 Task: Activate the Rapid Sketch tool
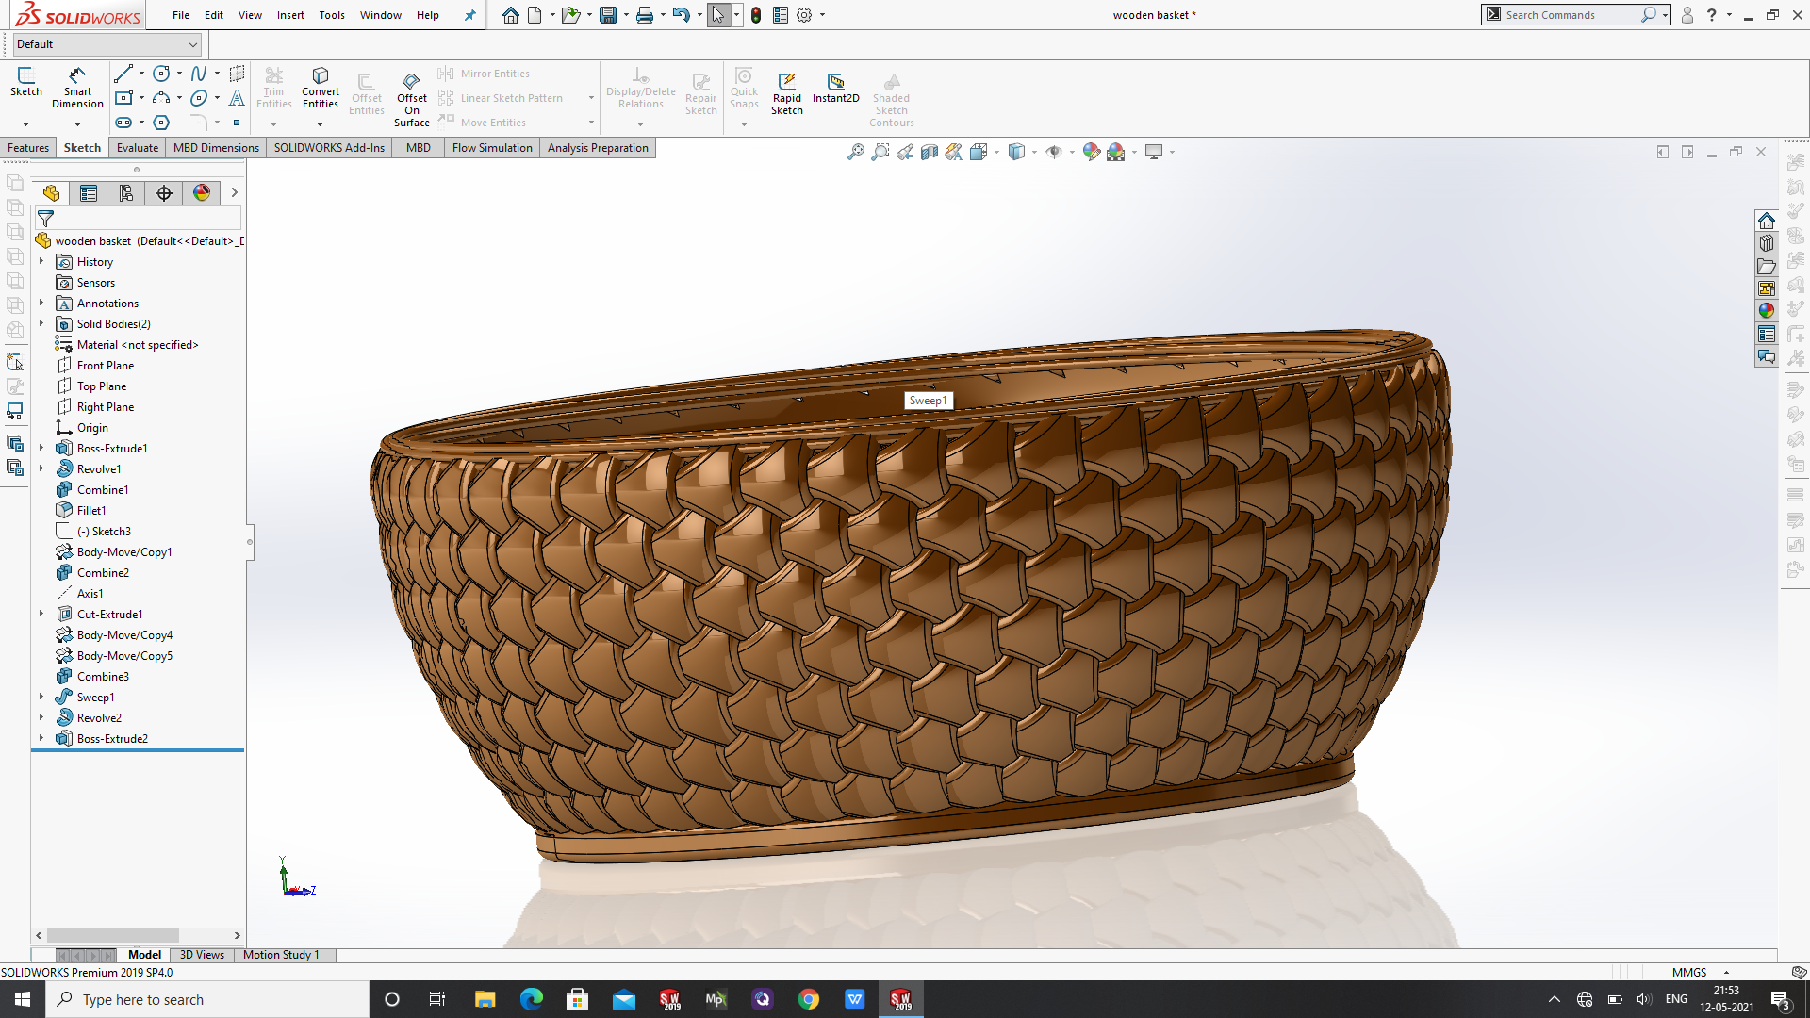[x=786, y=91]
